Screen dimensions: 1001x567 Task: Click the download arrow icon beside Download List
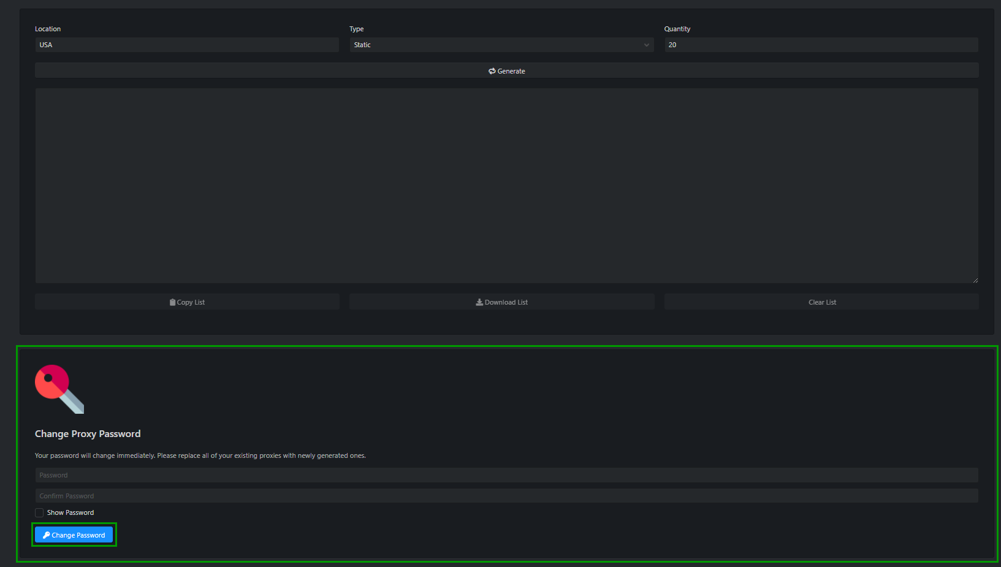479,302
